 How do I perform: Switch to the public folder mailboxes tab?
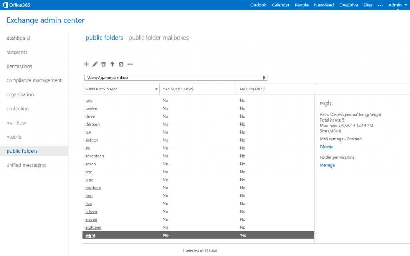(158, 38)
